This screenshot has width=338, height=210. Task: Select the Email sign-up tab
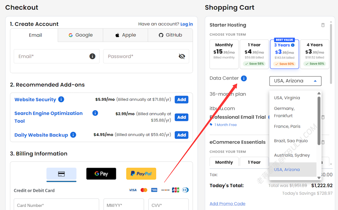click(34, 35)
